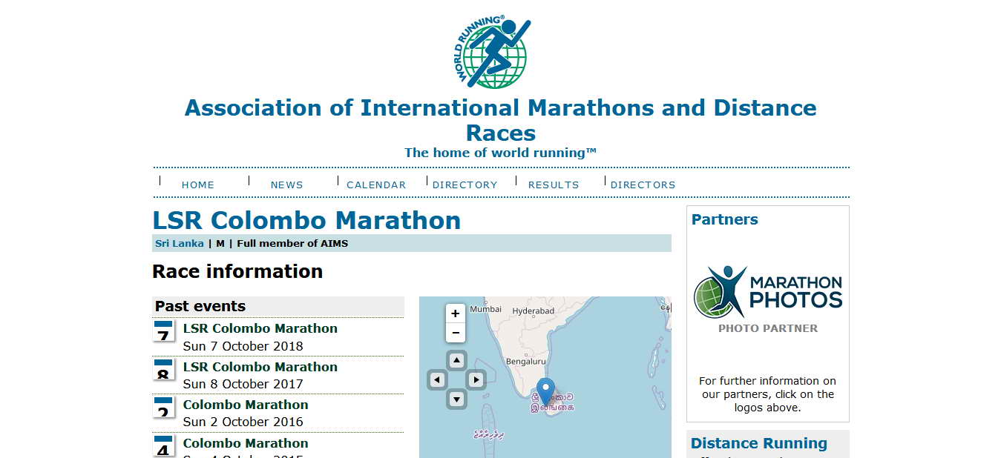Image resolution: width=1001 pixels, height=458 pixels.
Task: Click the text Sun 8 October 2017
Action: coord(243,384)
